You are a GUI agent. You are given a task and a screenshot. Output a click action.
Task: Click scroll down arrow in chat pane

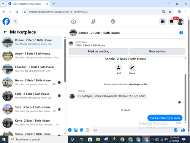tap(185, 122)
